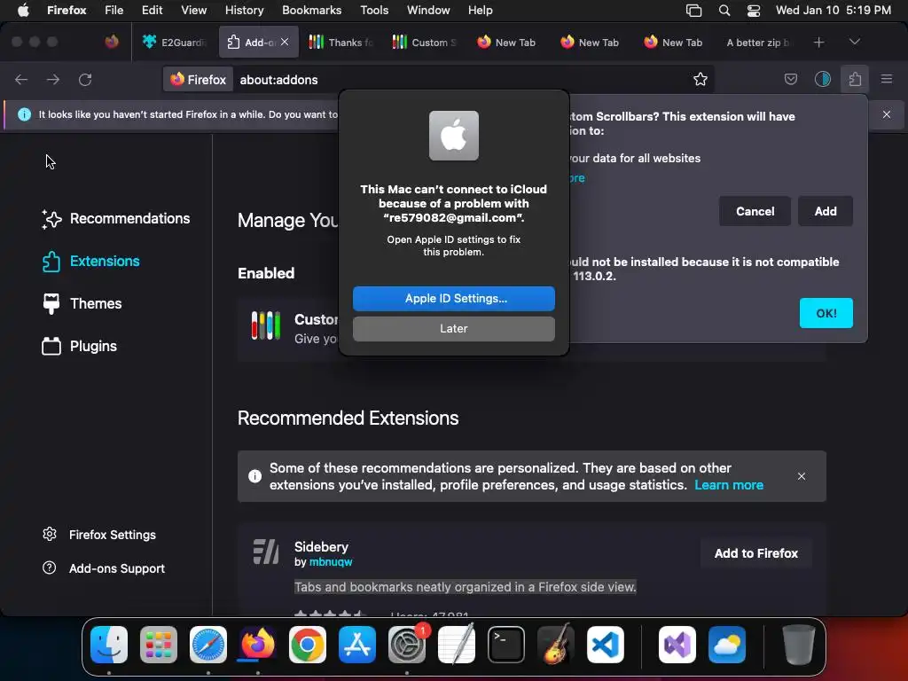
Task: Open the mbnuqw author link
Action: (331, 561)
